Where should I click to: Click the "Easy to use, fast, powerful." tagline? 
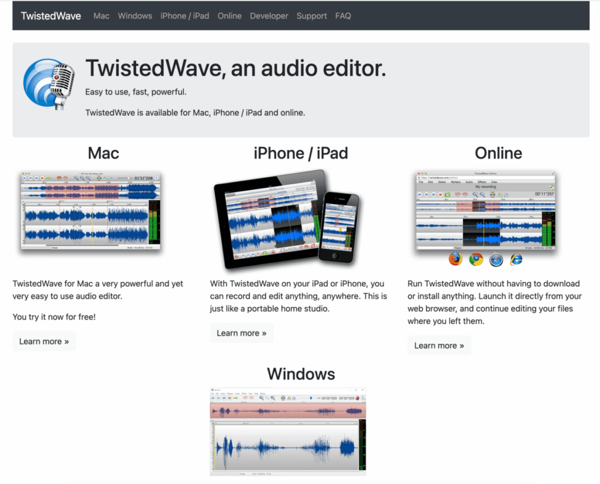[x=136, y=92]
